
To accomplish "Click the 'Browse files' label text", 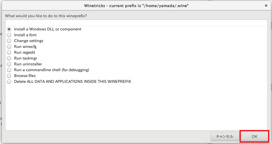I will [25, 76].
